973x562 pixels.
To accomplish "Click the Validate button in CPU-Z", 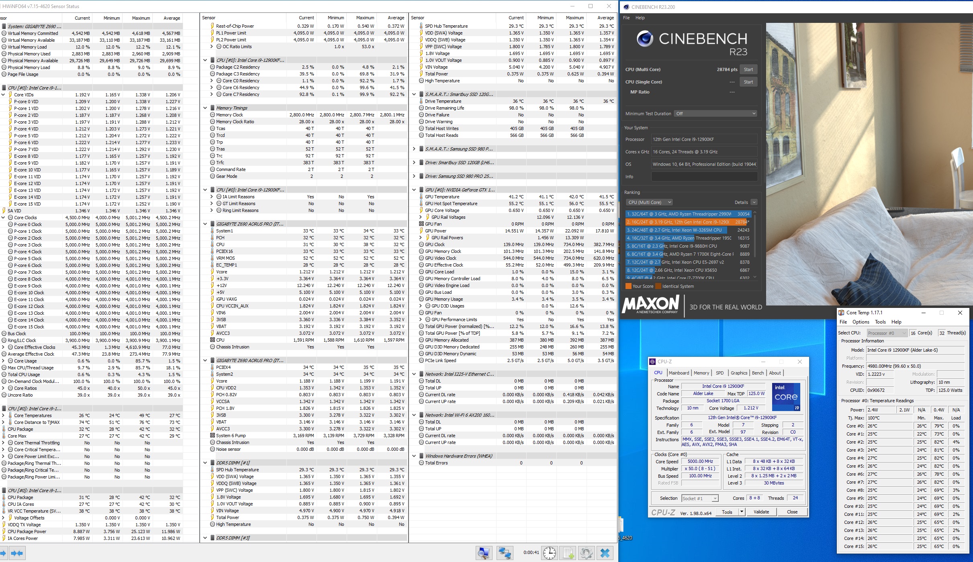I will coord(761,512).
